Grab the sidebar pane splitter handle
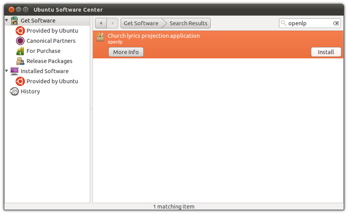348x214 pixels. (91, 109)
